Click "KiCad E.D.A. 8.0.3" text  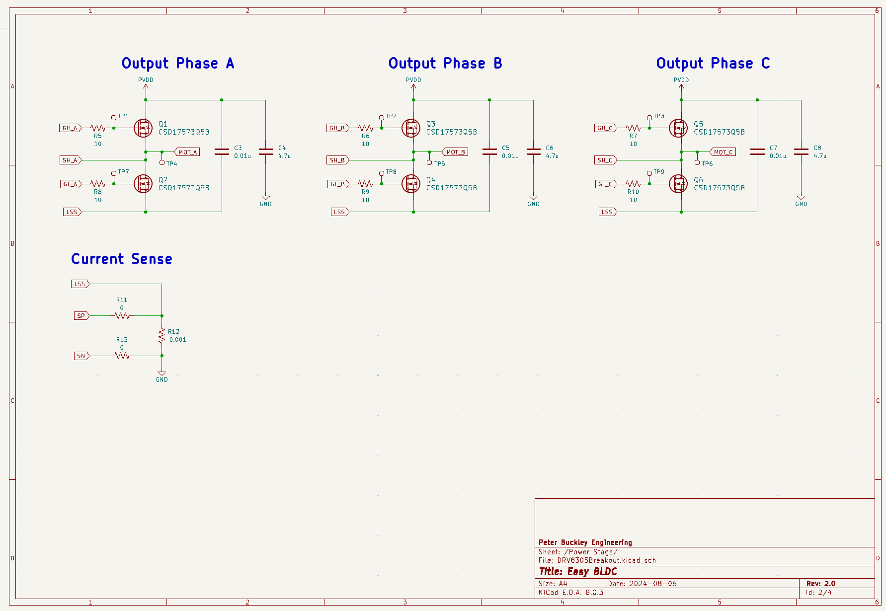click(x=571, y=593)
